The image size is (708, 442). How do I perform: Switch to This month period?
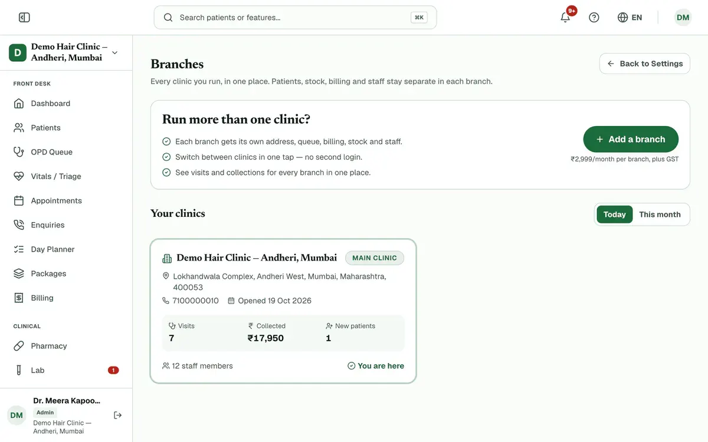pyautogui.click(x=660, y=215)
